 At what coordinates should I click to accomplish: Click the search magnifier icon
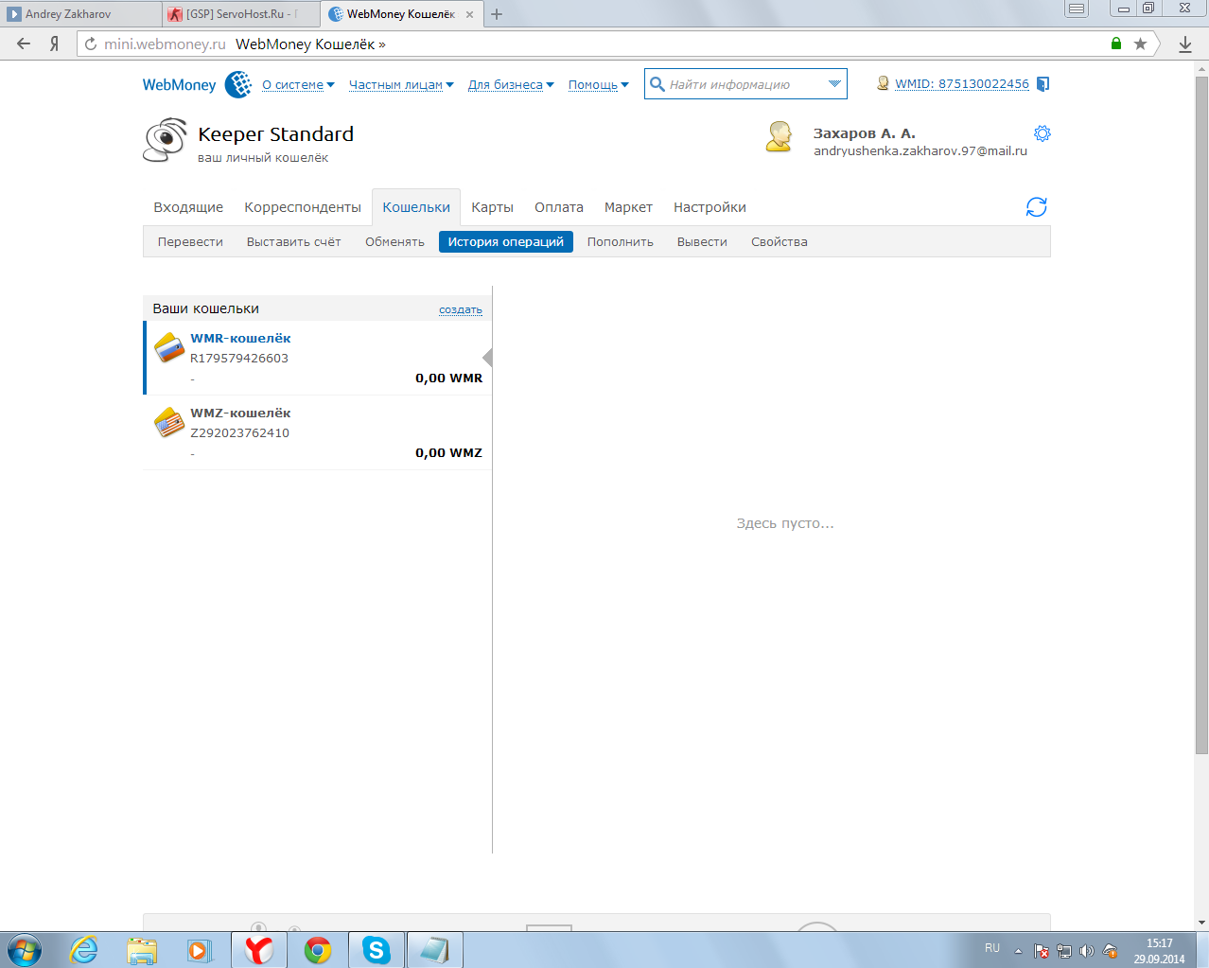click(x=657, y=84)
